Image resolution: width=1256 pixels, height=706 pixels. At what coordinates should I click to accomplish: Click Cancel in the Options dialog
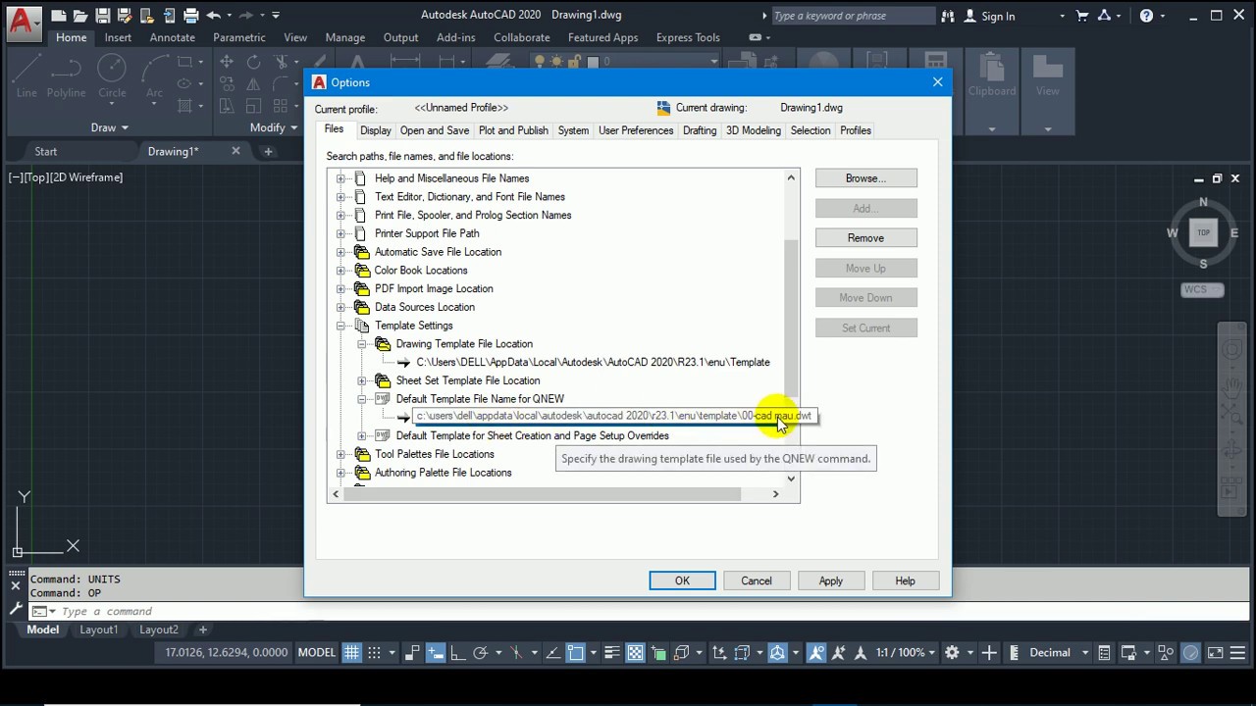click(757, 581)
